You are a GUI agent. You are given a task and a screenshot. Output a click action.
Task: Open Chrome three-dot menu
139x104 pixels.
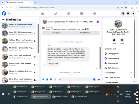click(x=136, y=7)
